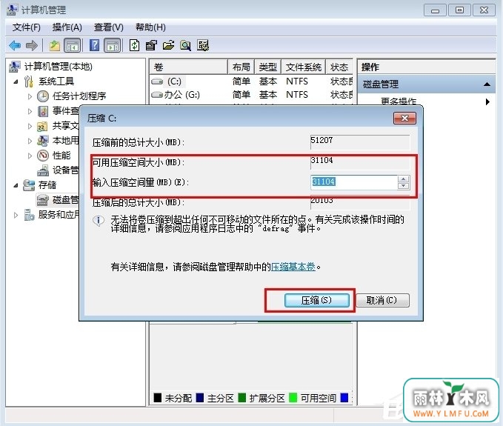The height and width of the screenshot is (426, 503).
Task: Sort by the 卷 column header
Action: click(189, 67)
